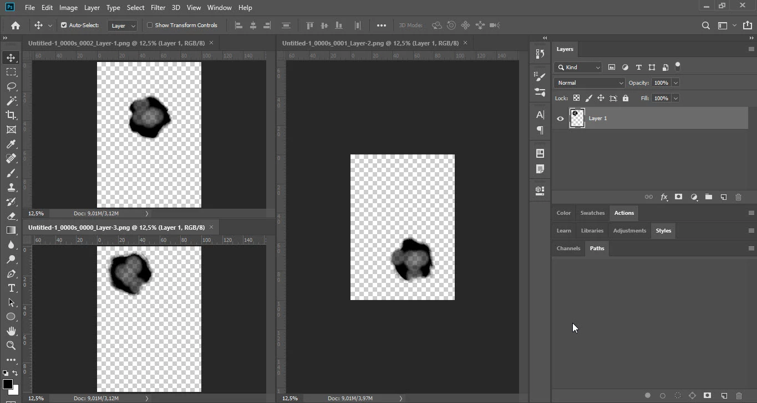757x403 pixels.
Task: Activate the Layer-2.png document tab
Action: click(370, 43)
